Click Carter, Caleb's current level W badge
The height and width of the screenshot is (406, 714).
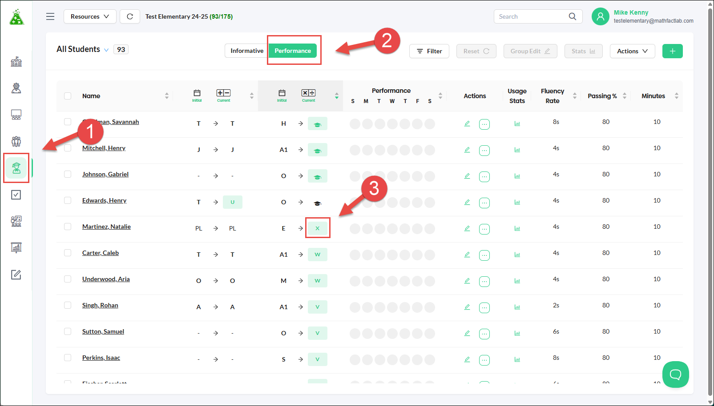[x=318, y=255]
